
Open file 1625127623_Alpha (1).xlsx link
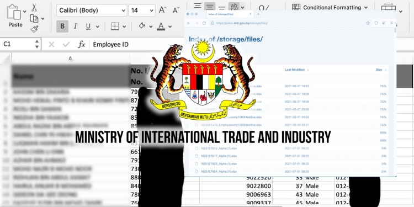[x=219, y=164]
